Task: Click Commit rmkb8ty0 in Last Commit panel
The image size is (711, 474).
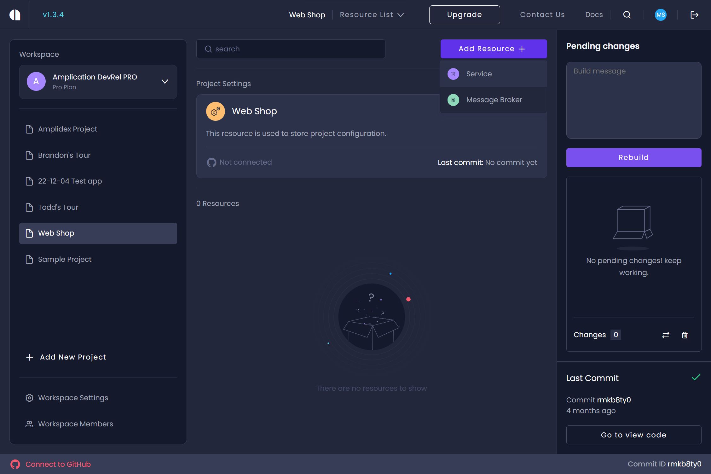Action: pyautogui.click(x=598, y=400)
